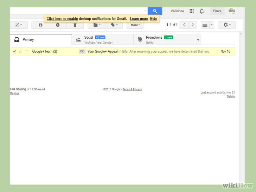
Task: Show search options arrow in search box
Action: [x=145, y=11]
